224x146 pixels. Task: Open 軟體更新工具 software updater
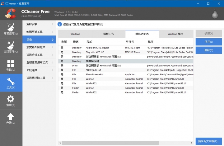[x=39, y=32]
